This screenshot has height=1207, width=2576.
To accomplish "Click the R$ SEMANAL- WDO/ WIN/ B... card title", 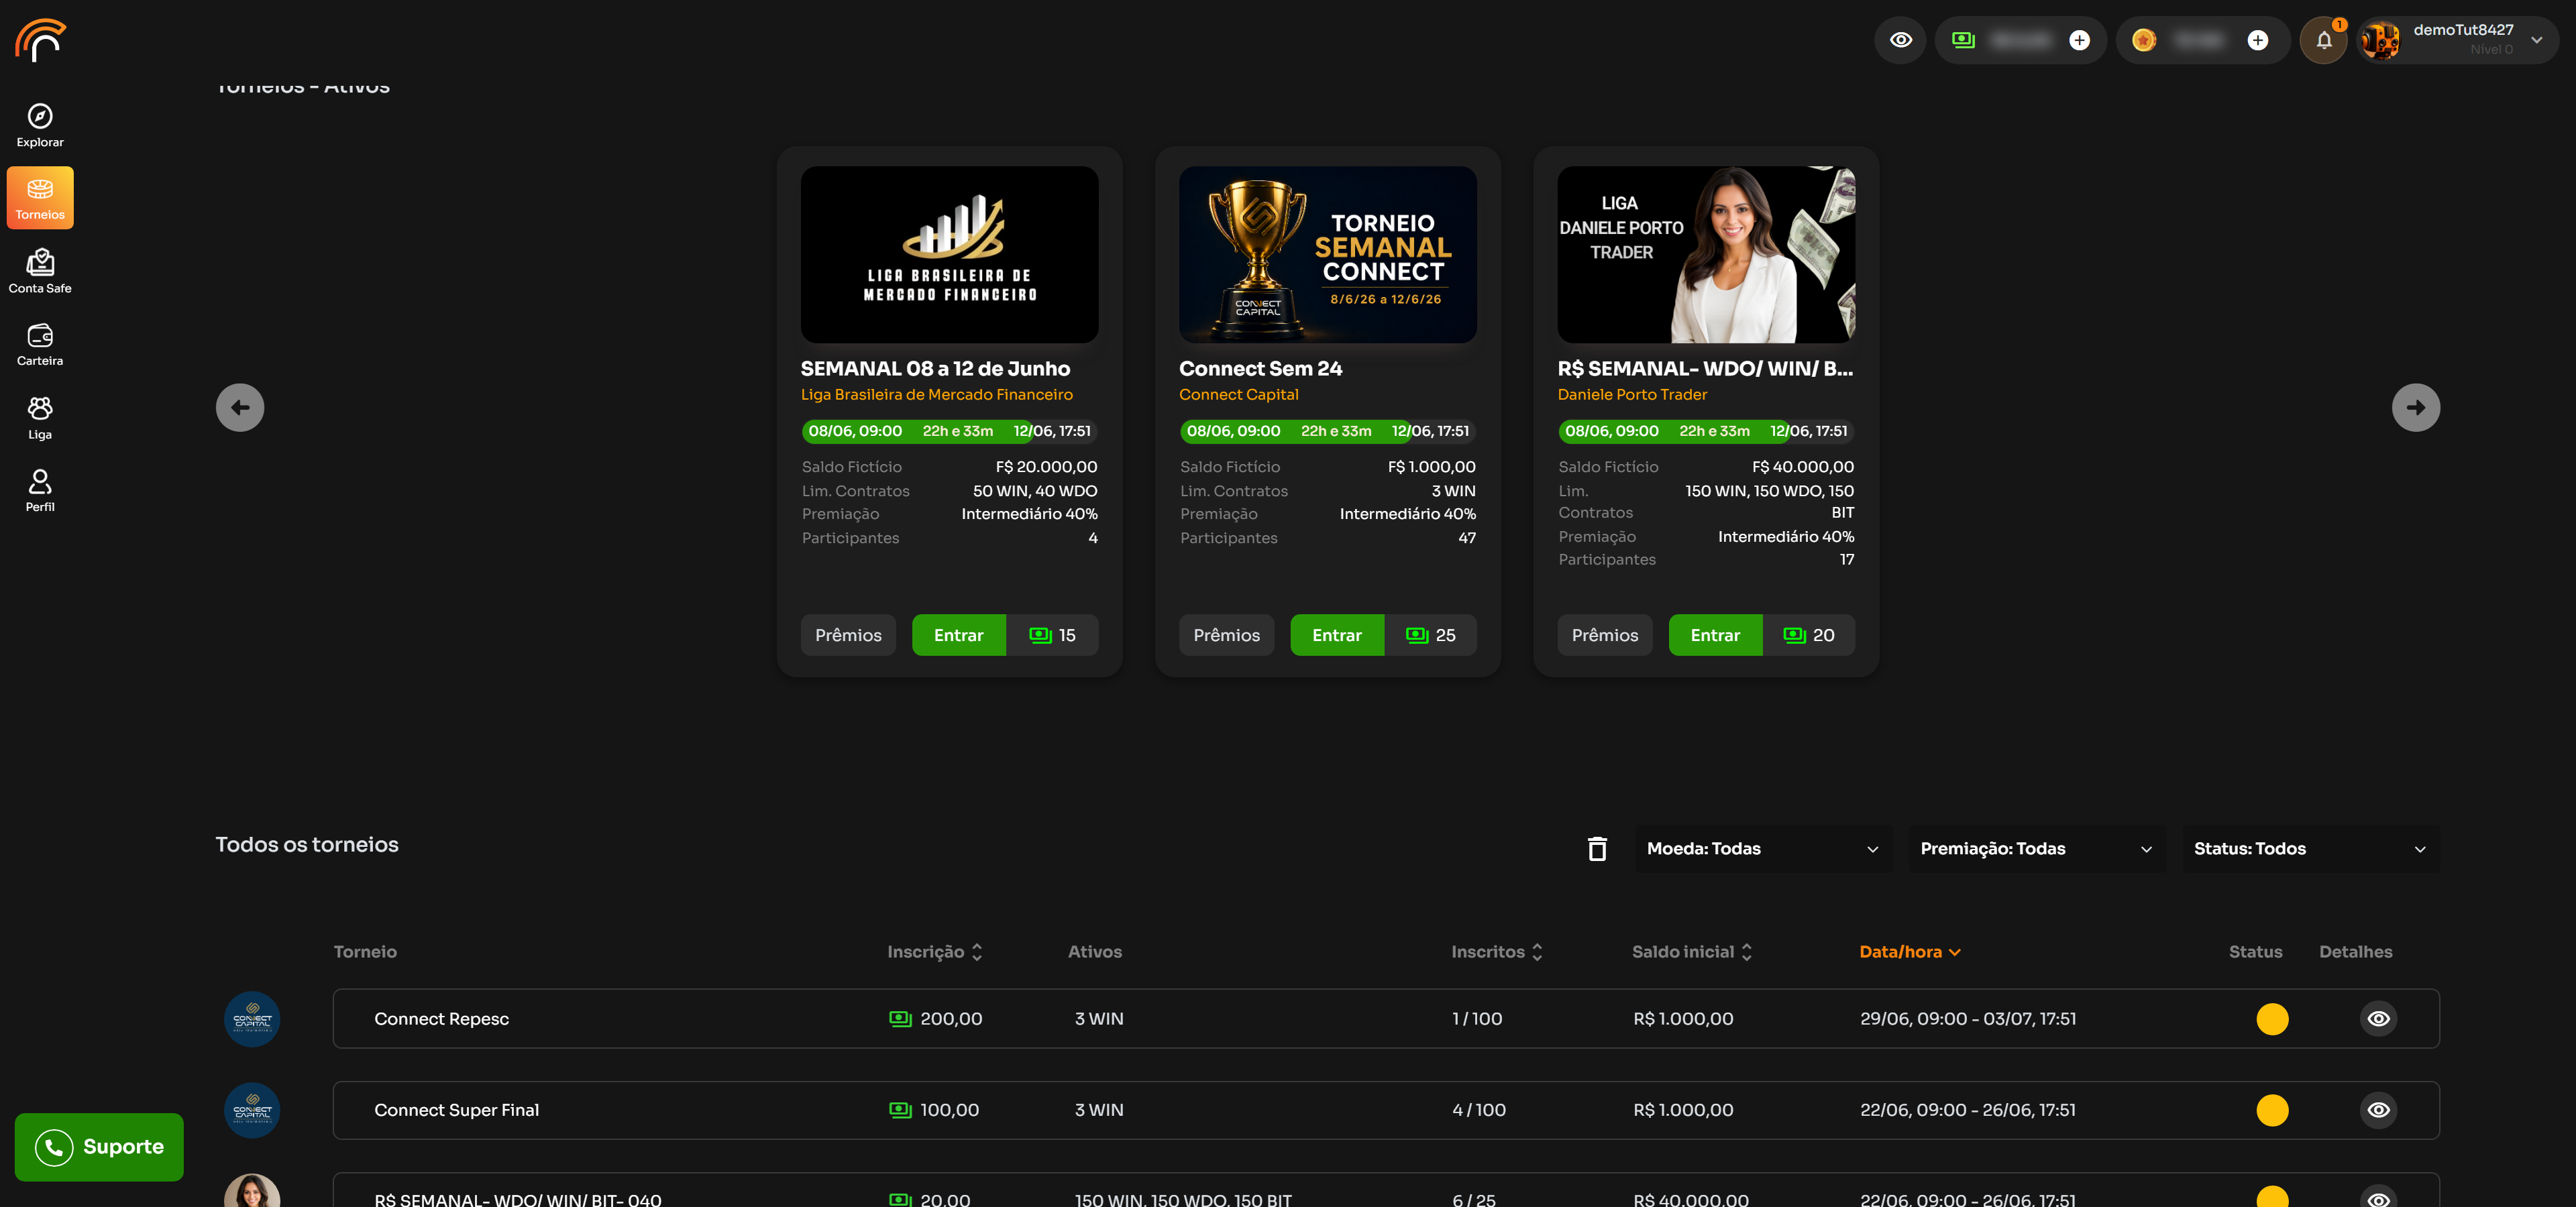I will 1705,369.
